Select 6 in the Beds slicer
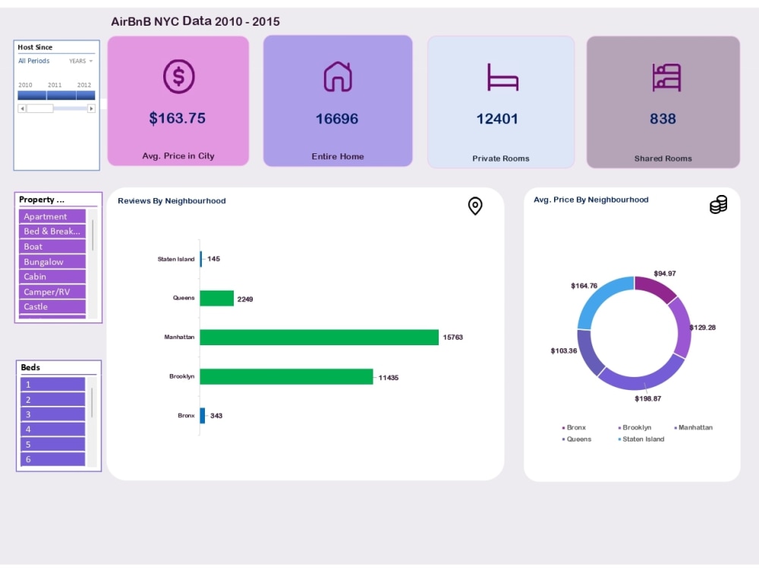The height and width of the screenshot is (569, 759). (50, 459)
